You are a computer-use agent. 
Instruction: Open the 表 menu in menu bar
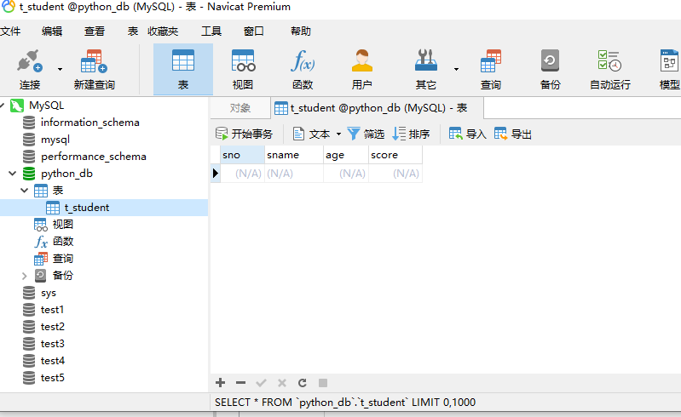pyautogui.click(x=133, y=31)
